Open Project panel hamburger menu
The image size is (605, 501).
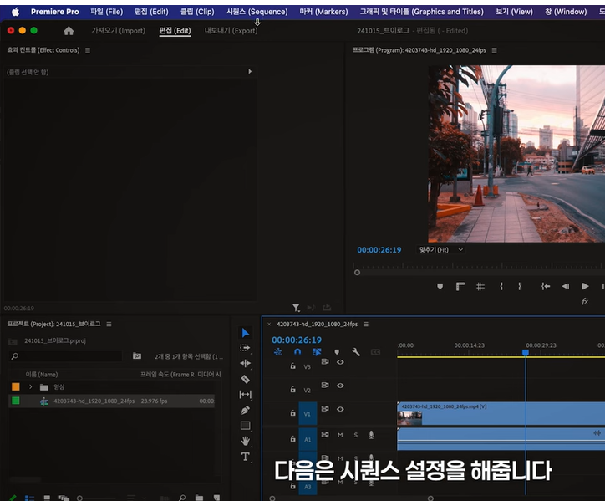109,324
